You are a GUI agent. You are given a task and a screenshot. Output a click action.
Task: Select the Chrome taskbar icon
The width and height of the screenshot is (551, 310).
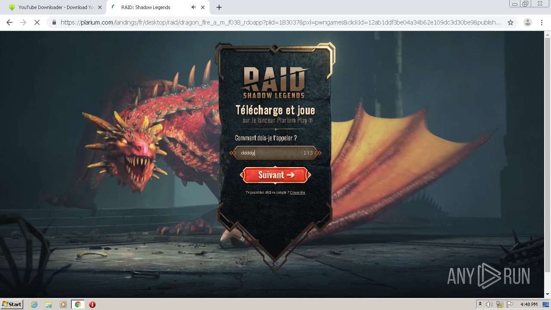click(78, 304)
